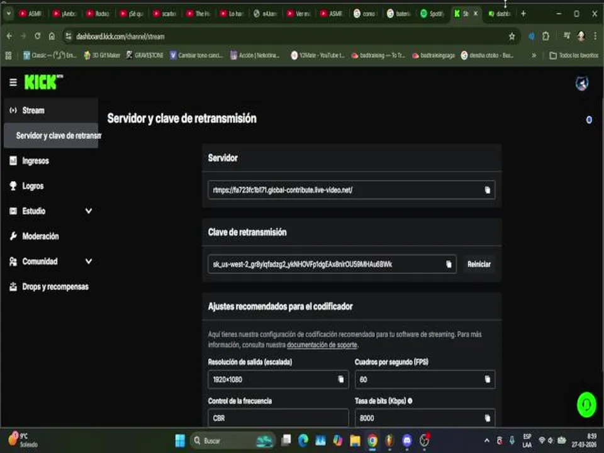Viewport: 604px width, 453px height.
Task: Open the tab search dropdown arrow
Action: [x=8, y=13]
